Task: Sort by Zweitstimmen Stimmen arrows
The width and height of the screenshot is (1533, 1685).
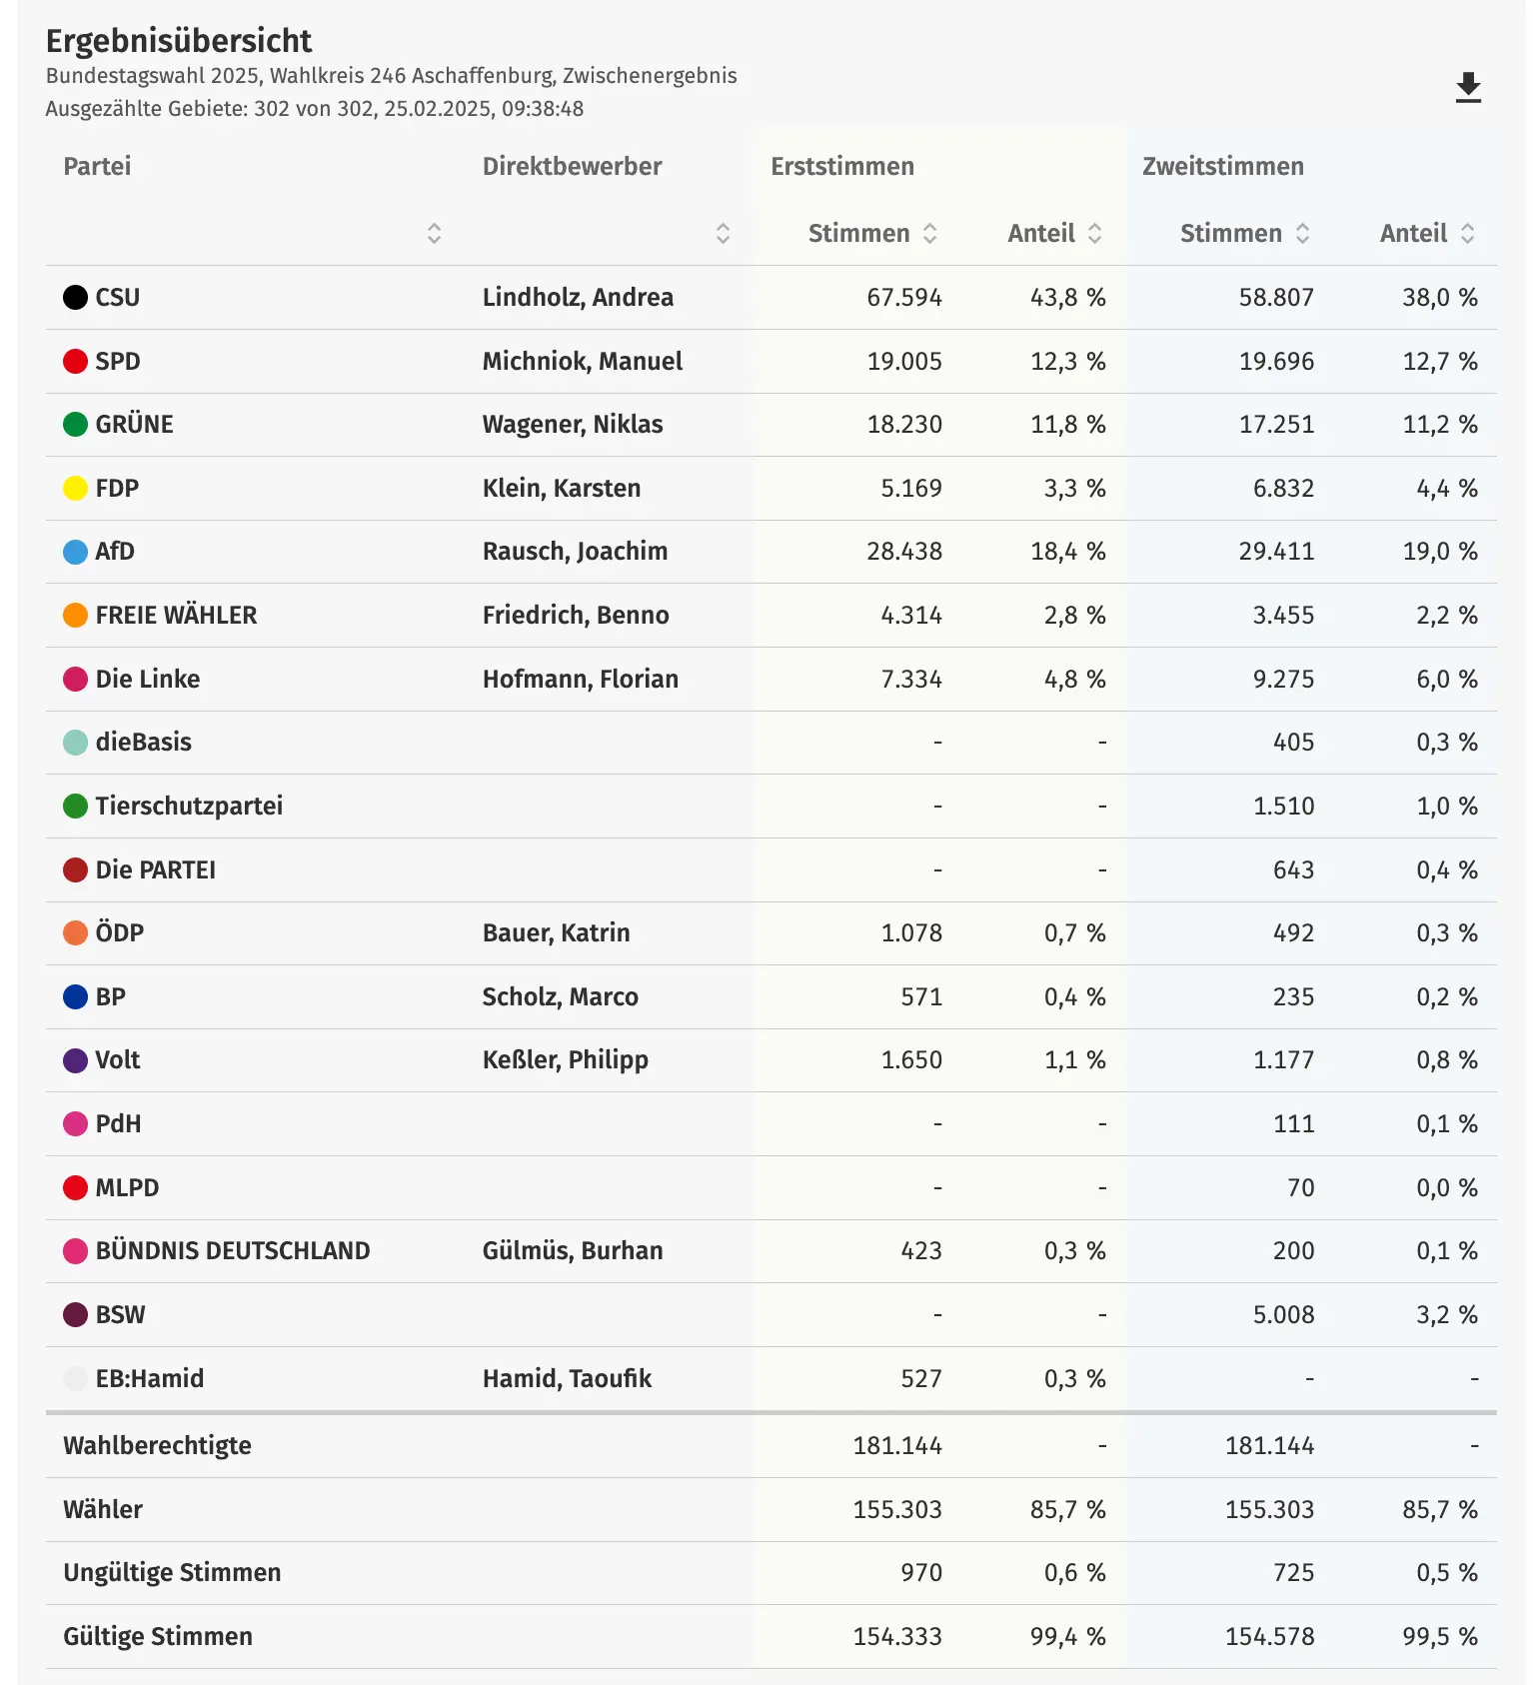Action: (1302, 233)
